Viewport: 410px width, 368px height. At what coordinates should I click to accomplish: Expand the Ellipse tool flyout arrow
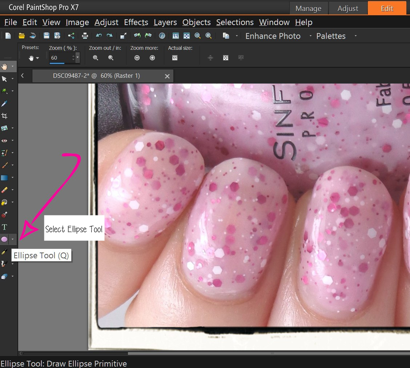pos(13,239)
